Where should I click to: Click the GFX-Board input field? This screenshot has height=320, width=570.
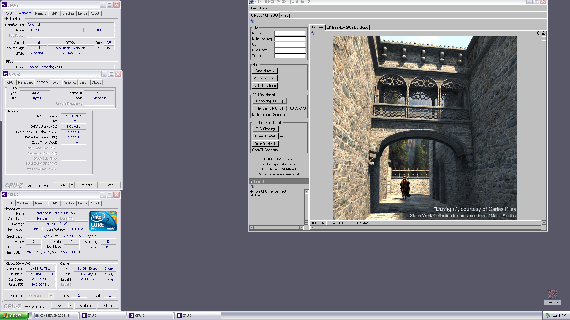click(x=290, y=50)
